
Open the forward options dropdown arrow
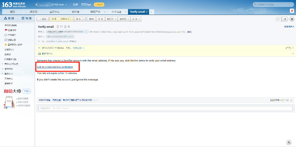click(x=84, y=19)
